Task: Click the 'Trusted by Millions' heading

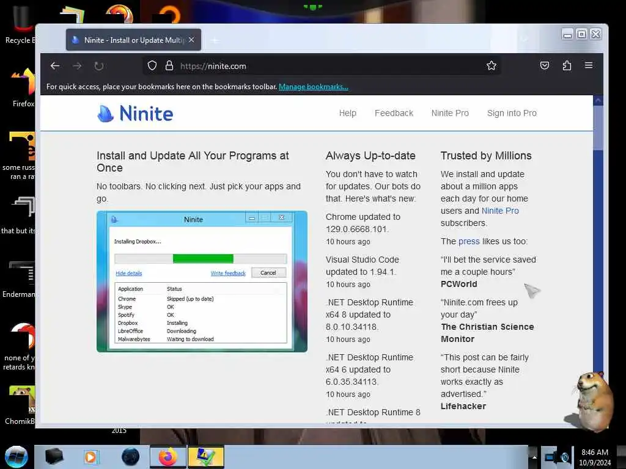Action: (486, 156)
